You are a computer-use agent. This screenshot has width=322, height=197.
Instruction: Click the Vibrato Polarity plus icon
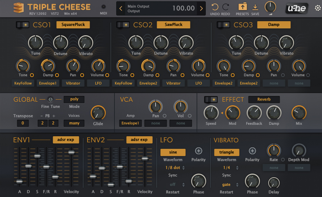(x=252, y=151)
